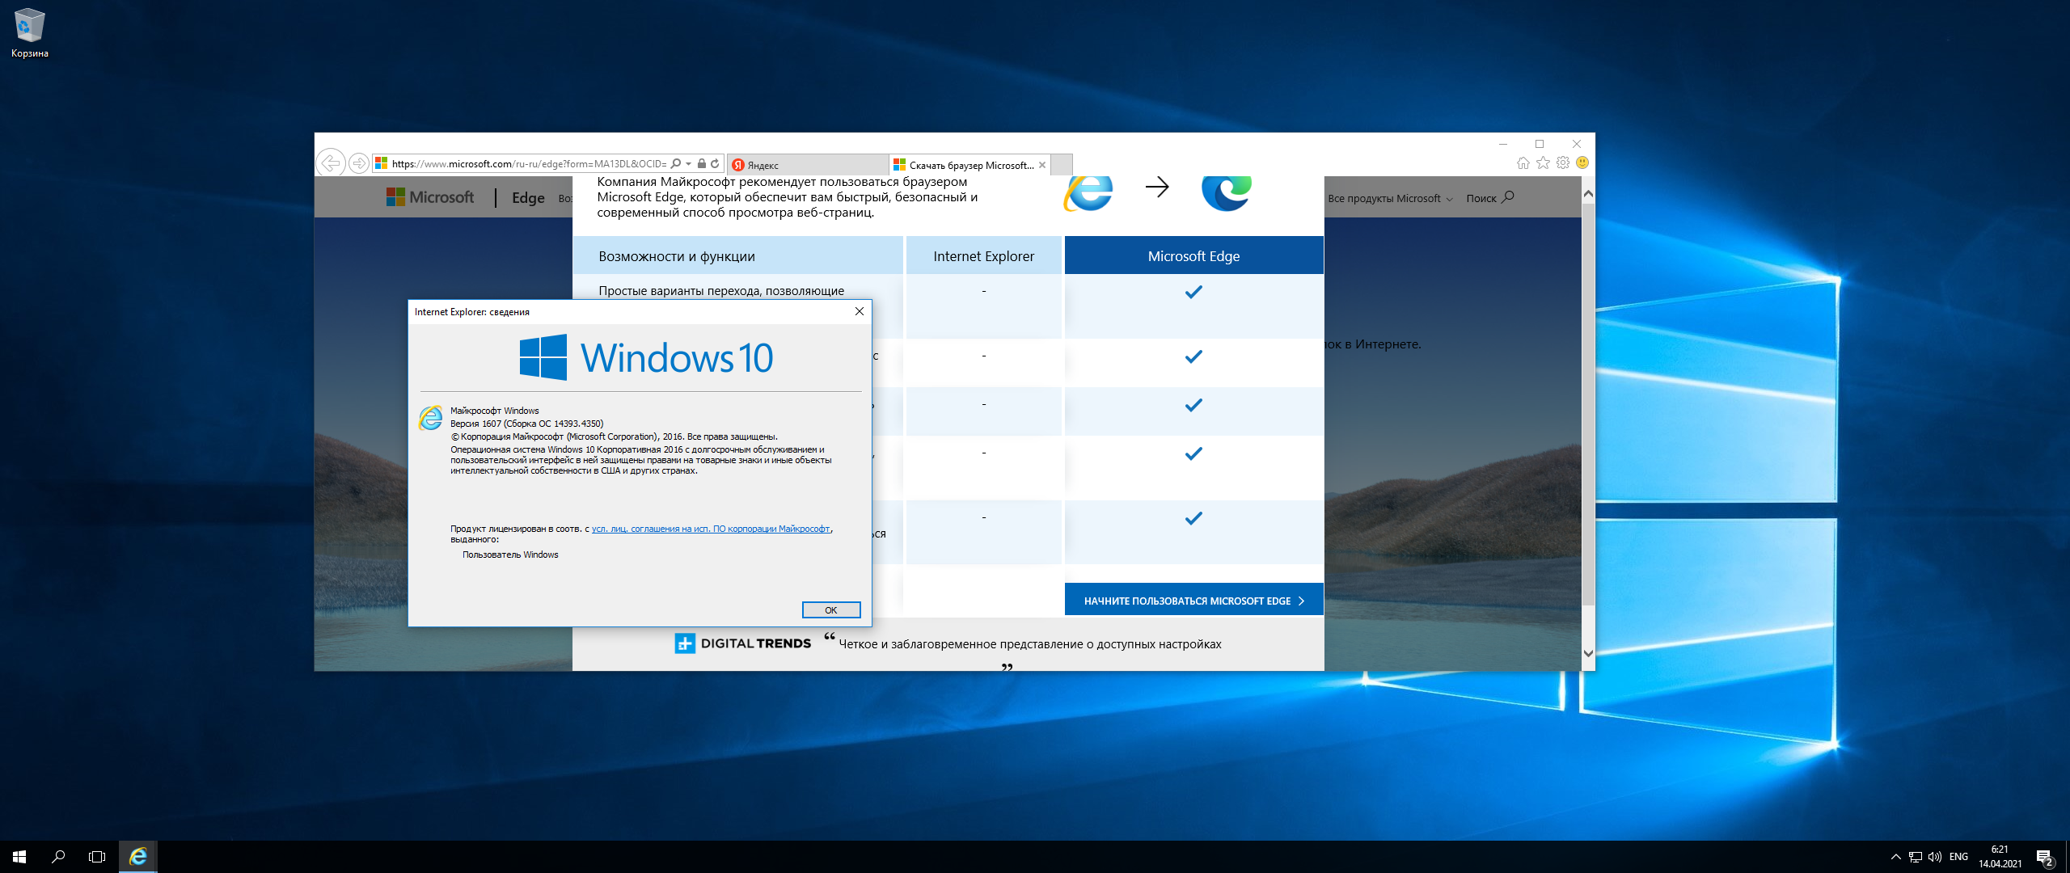2070x873 pixels.
Task: Click the search magnifier in address bar
Action: (676, 163)
